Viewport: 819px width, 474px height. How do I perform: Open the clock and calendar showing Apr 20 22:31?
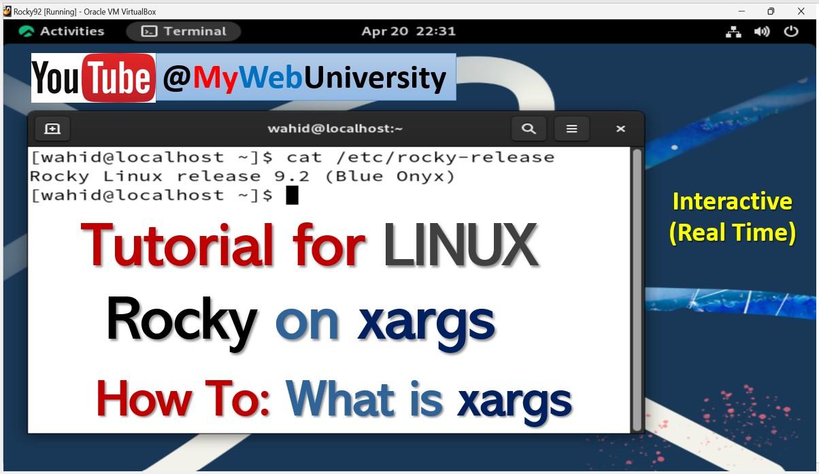click(x=408, y=31)
